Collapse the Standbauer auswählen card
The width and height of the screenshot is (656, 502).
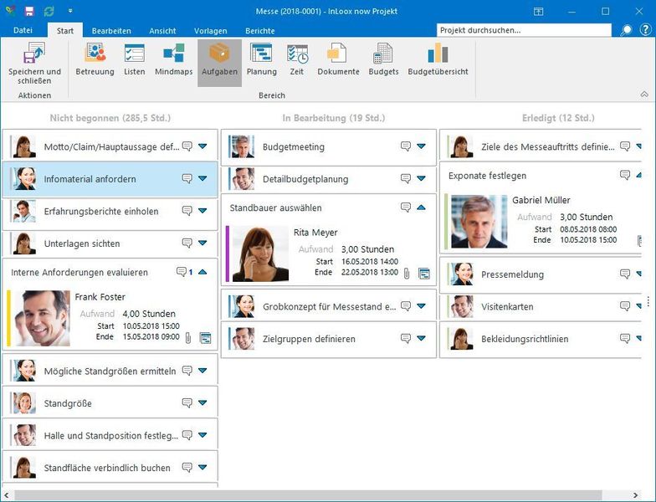point(422,207)
